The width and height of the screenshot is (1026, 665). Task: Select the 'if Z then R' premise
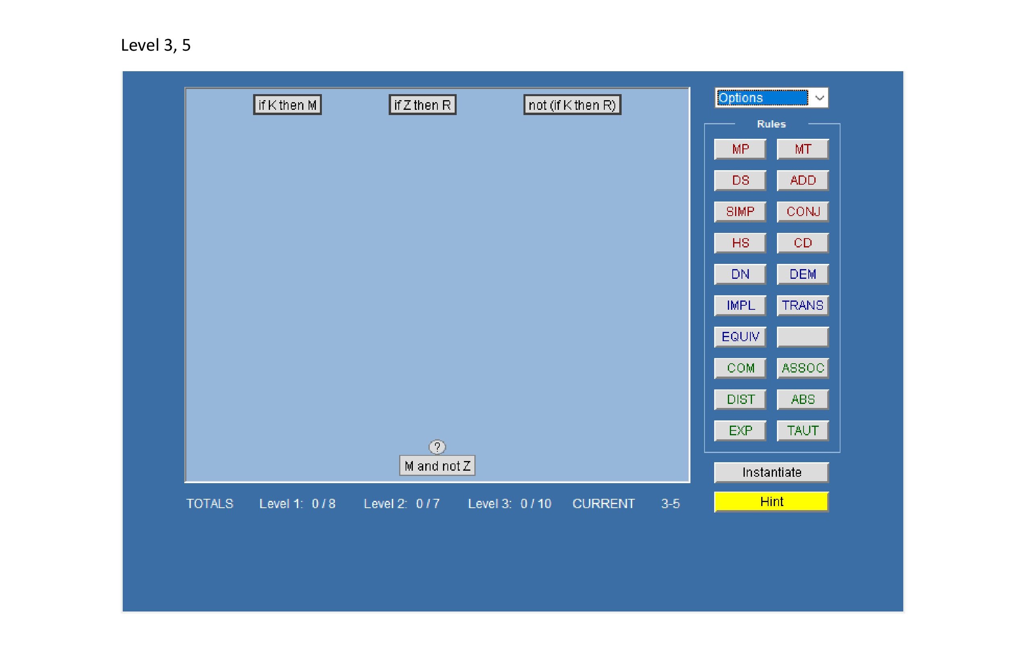pyautogui.click(x=422, y=105)
